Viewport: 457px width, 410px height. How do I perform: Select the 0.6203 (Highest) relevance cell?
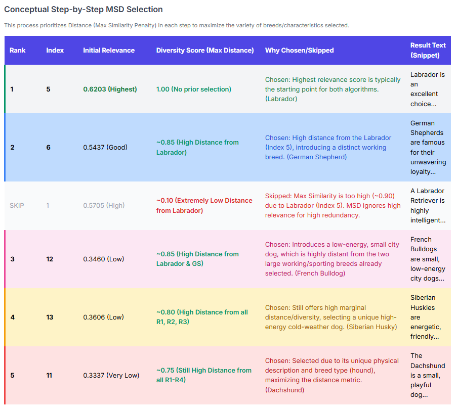110,89
